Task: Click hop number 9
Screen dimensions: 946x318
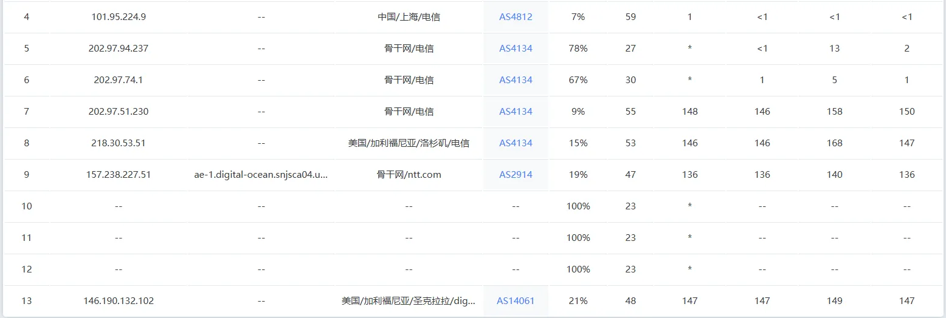Action: tap(27, 175)
